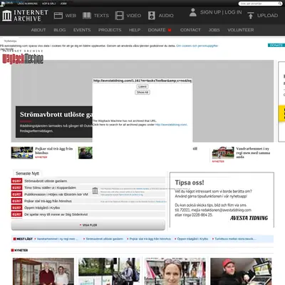285x285 pixels.
Task: Open the PROJECTS menu item
Action: coord(110,30)
